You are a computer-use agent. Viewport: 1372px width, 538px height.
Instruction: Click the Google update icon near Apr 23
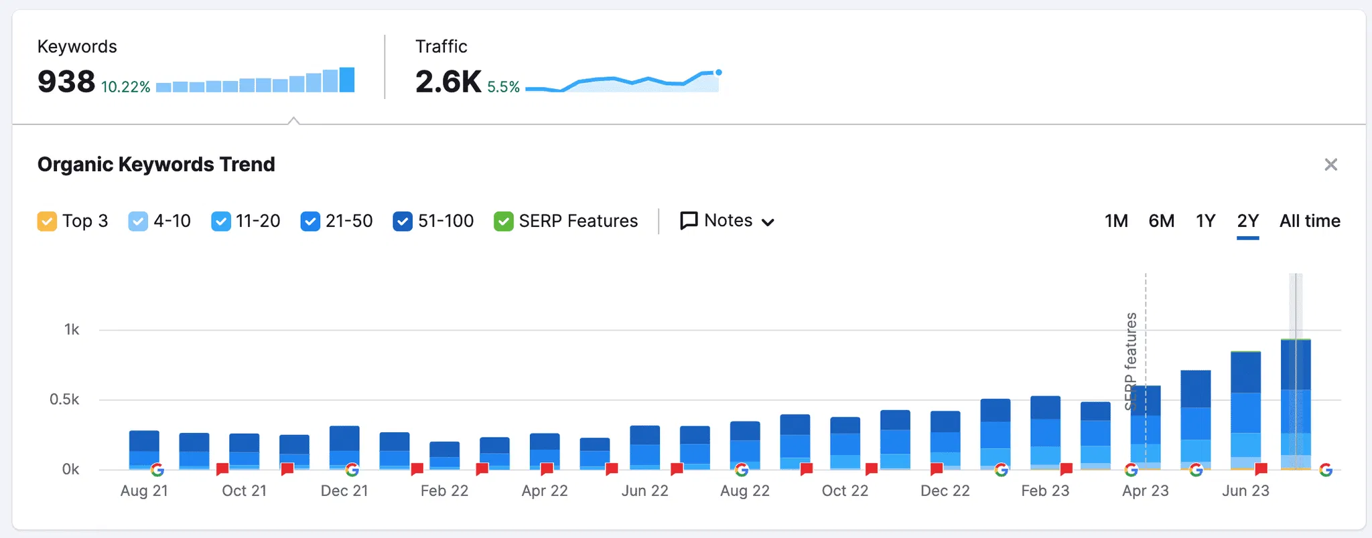tap(1131, 470)
